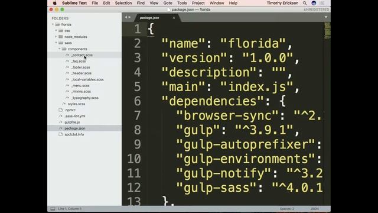Click Timothy Erickson user name
The image size is (378, 213).
[282, 3]
